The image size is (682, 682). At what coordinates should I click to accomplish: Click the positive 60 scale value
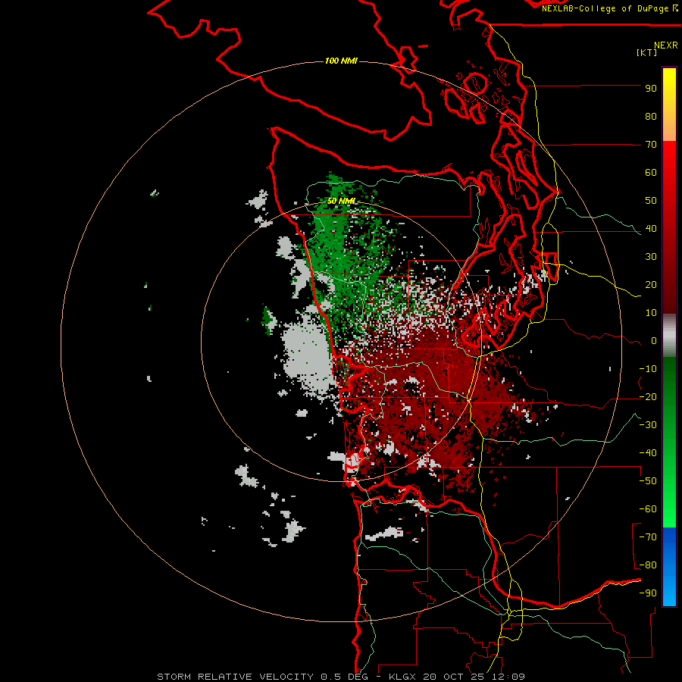pyautogui.click(x=651, y=173)
